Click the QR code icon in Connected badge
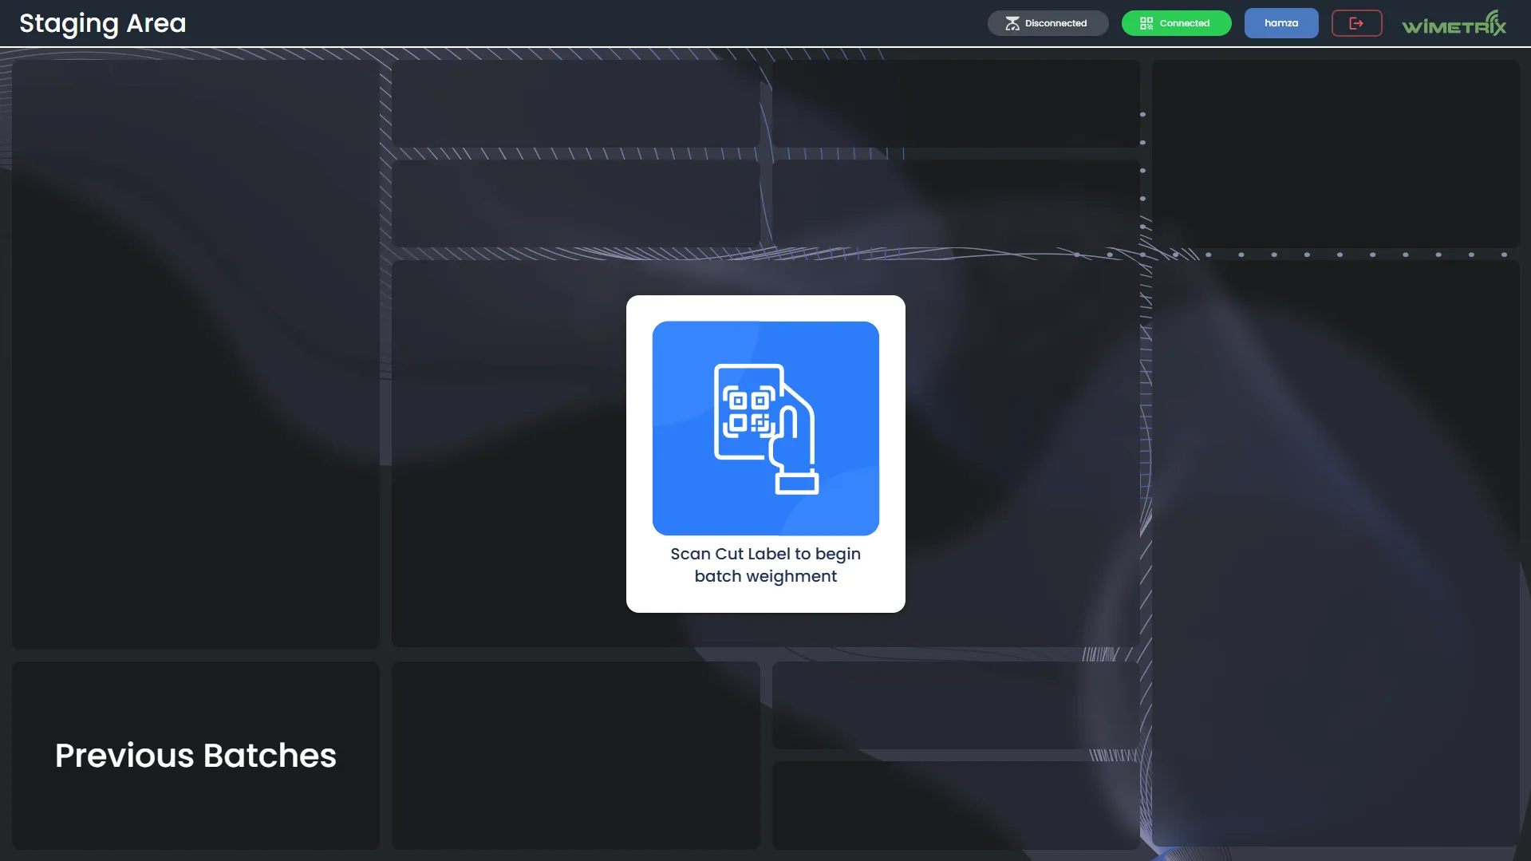 click(x=1146, y=23)
